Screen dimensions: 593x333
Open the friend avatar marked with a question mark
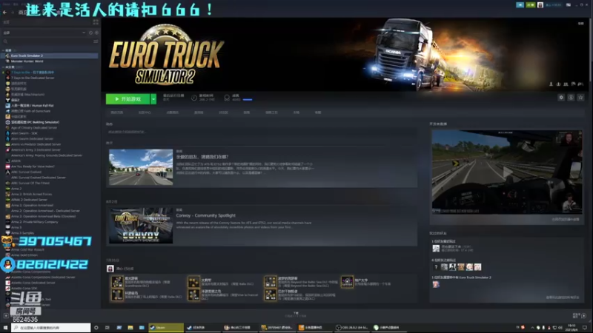tap(436, 267)
